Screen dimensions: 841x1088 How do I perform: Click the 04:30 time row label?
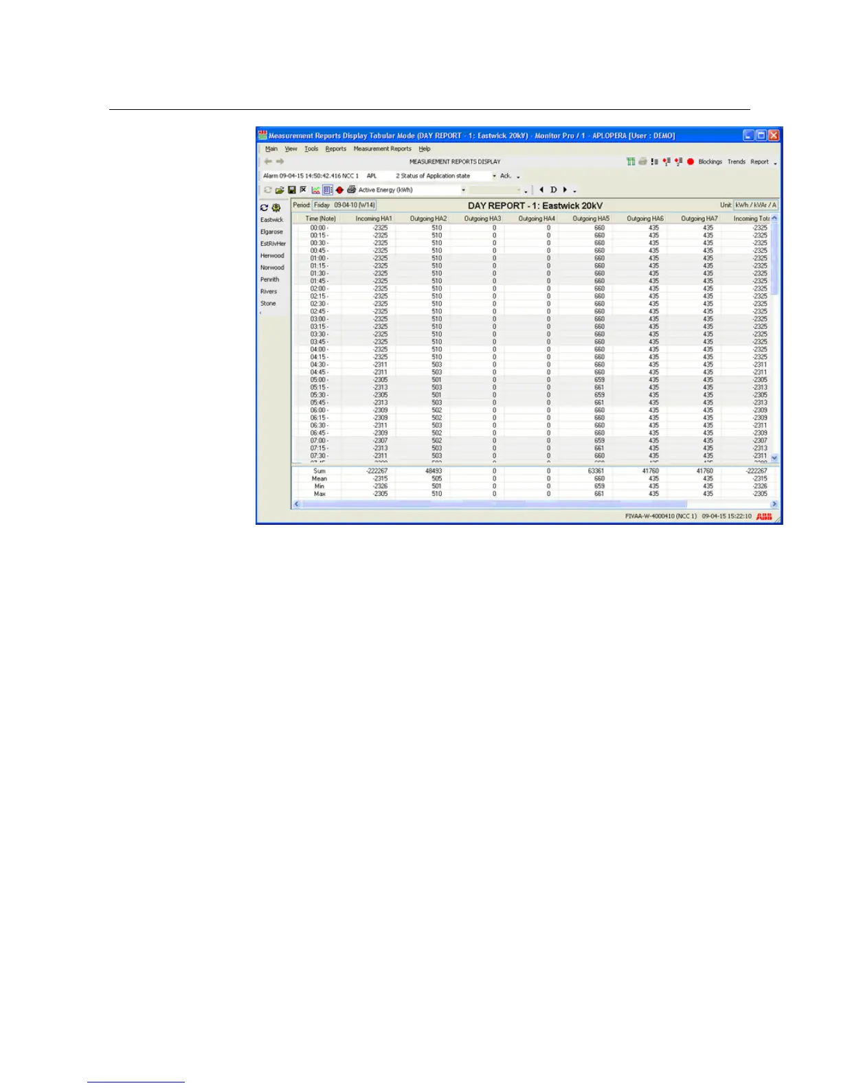tap(319, 365)
